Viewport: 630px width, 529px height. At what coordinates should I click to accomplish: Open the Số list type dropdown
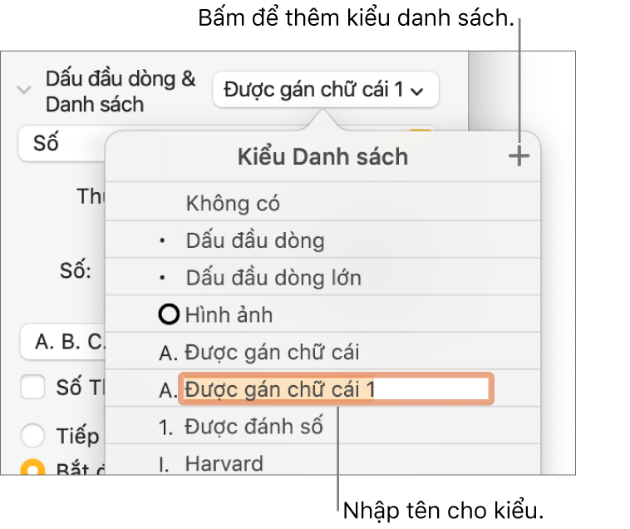point(62,144)
